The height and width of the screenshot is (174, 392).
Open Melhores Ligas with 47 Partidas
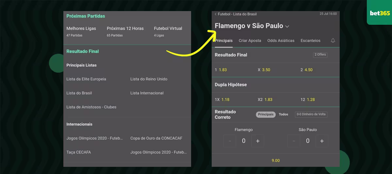coord(81,31)
